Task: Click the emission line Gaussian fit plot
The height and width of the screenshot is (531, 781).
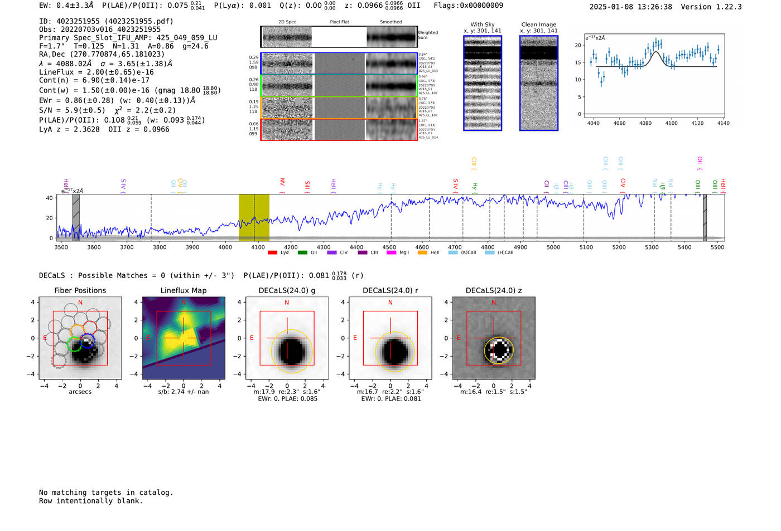Action: pyautogui.click(x=654, y=77)
